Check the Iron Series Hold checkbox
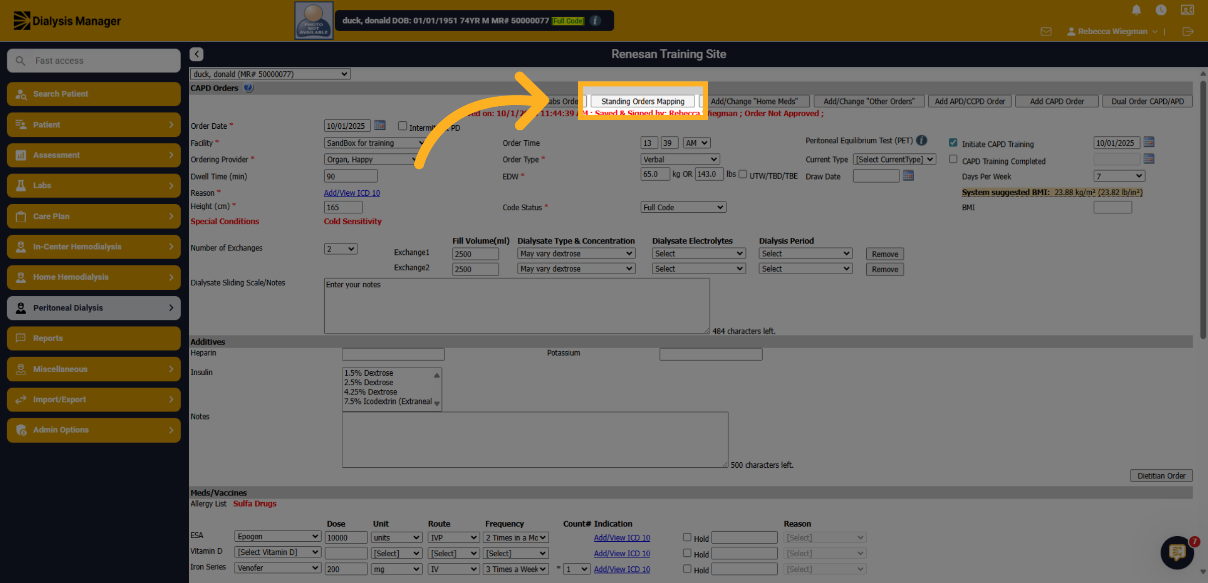1208x583 pixels. pos(687,568)
